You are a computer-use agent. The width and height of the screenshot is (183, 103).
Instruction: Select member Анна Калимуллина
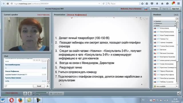(x=165, y=32)
